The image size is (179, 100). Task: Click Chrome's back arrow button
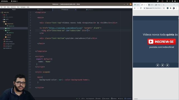coord(135,8)
